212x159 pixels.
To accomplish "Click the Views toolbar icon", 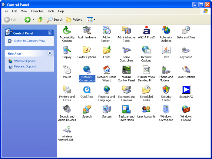I will pyautogui.click(x=90, y=20).
